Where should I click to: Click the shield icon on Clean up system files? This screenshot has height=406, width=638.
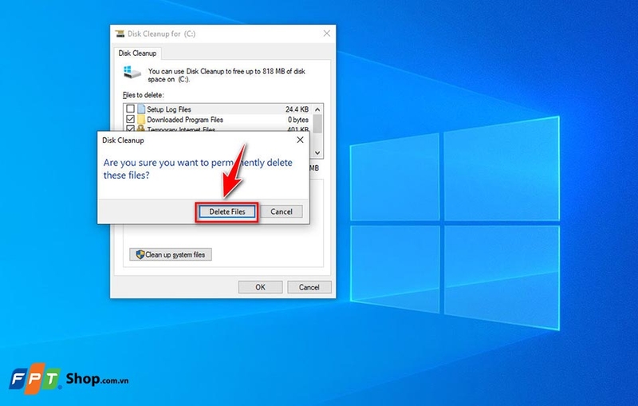click(x=140, y=254)
